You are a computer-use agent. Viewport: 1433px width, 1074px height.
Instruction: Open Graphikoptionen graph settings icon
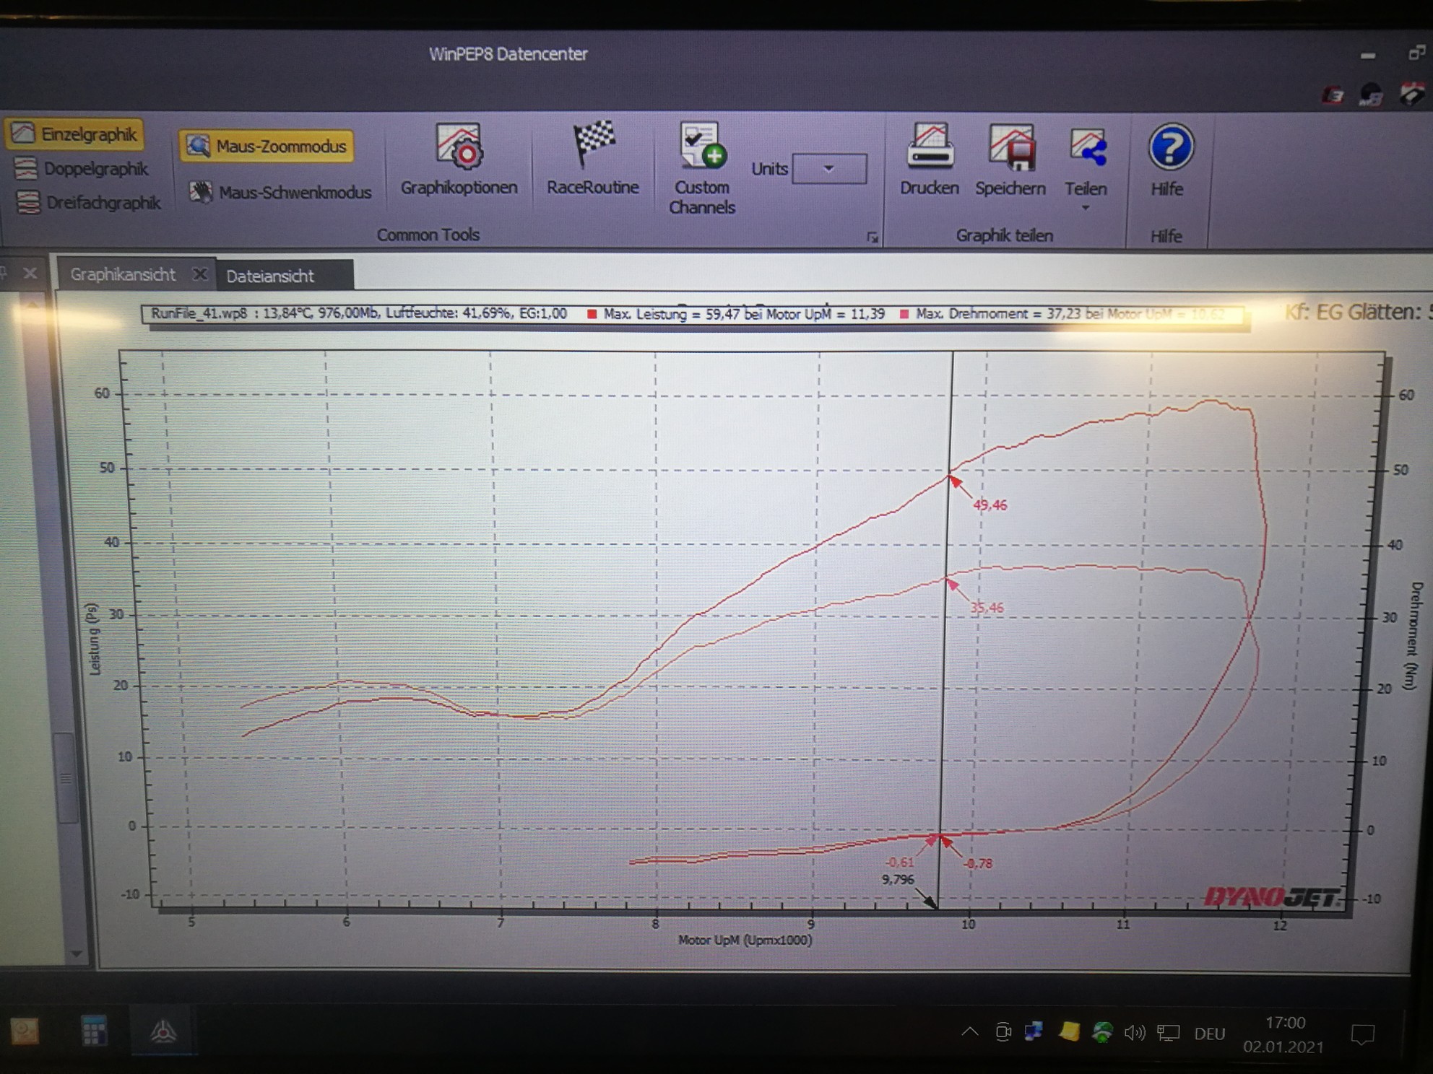(x=459, y=147)
